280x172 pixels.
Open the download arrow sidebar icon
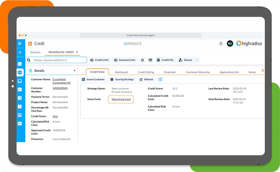pyautogui.click(x=20, y=115)
